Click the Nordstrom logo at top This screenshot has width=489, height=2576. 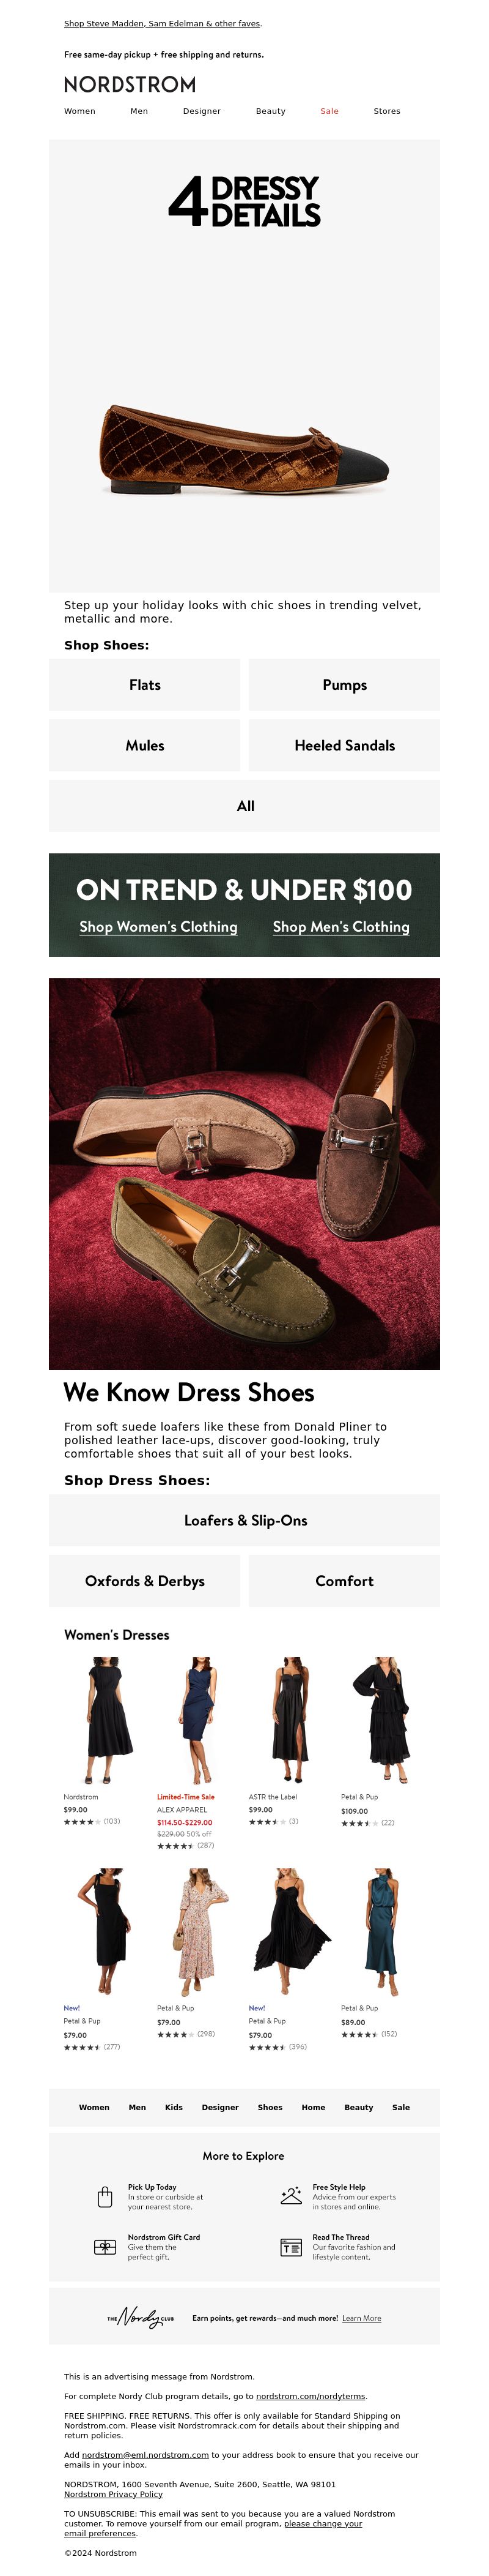(130, 84)
